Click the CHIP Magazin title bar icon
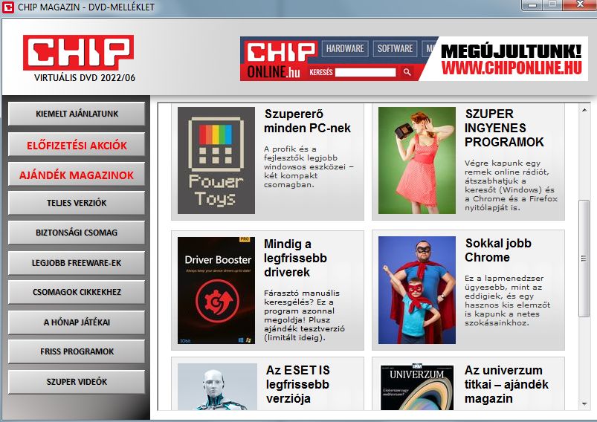The width and height of the screenshot is (597, 422). 9,7
